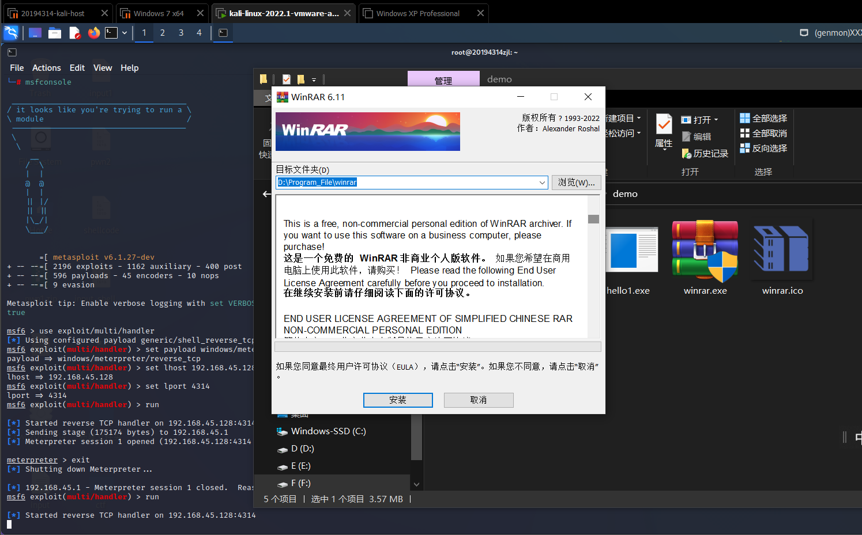Select drive F (F:) in navigation pane
This screenshot has width=862, height=535.
click(293, 483)
